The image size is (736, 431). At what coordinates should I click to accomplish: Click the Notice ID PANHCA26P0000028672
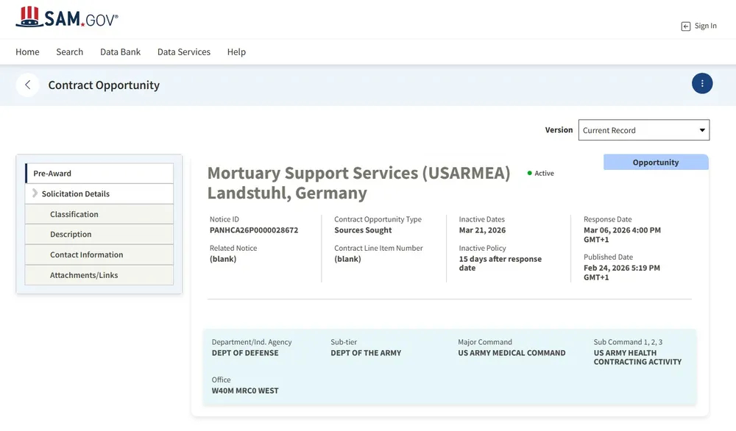tap(254, 230)
